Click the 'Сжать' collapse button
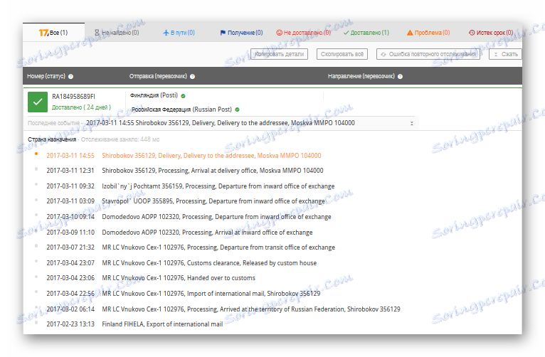This screenshot has height=357, width=545. tap(505, 54)
